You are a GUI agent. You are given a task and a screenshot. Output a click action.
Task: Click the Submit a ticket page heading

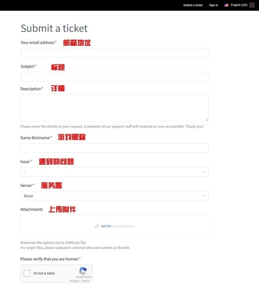54,28
